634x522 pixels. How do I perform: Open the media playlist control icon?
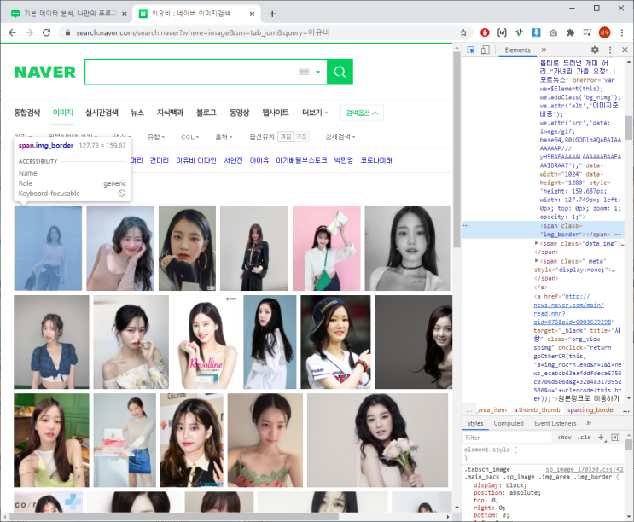[x=587, y=32]
